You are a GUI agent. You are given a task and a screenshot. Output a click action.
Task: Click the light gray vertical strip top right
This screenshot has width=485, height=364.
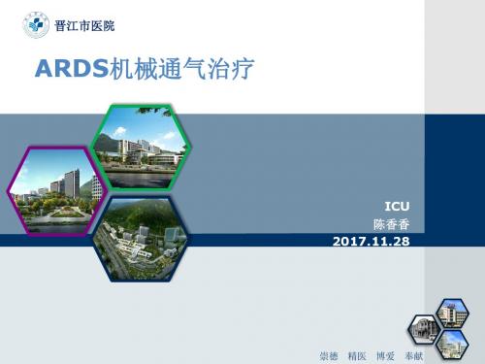(455, 57)
